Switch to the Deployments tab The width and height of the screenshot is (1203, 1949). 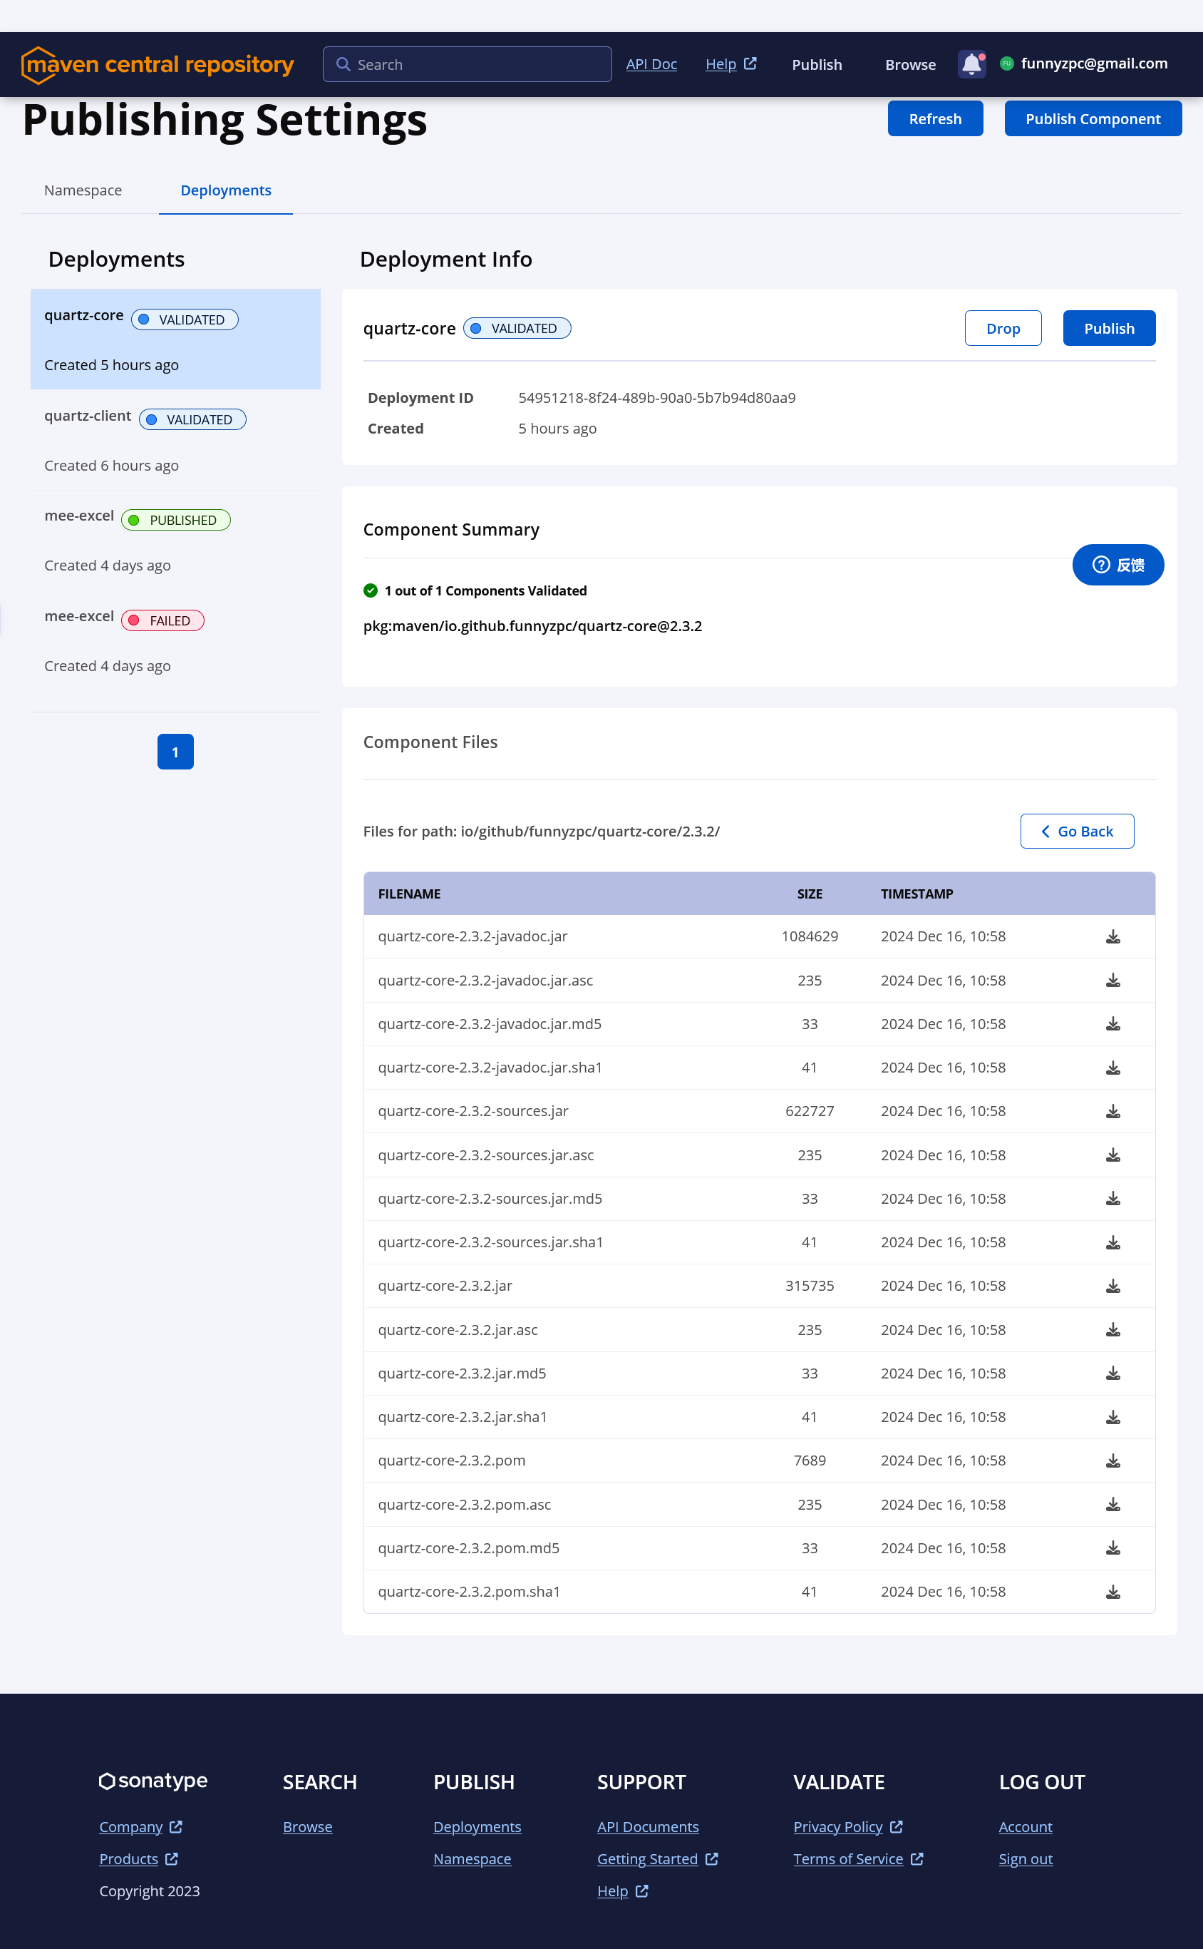click(226, 190)
